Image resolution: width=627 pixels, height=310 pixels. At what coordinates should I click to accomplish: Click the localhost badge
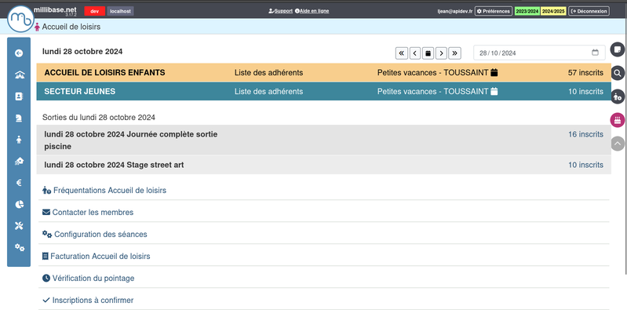coord(120,11)
